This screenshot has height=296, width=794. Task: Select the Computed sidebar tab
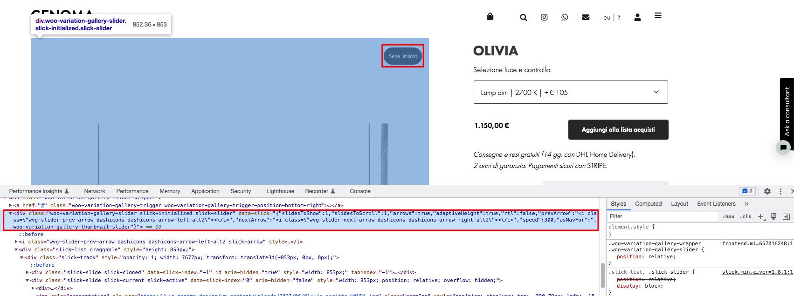(649, 204)
